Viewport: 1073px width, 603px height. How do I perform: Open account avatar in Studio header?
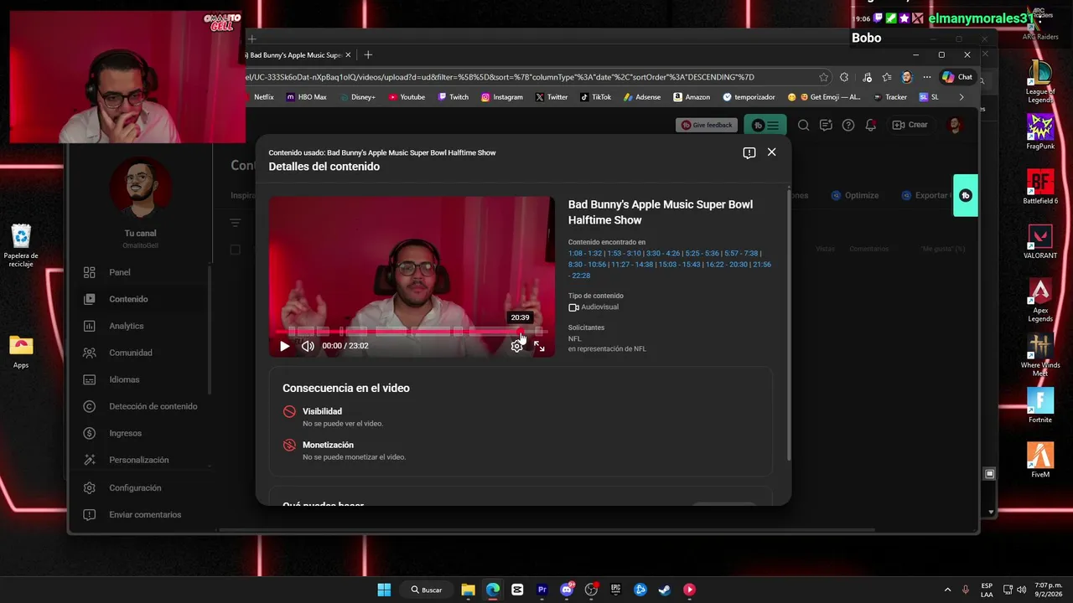click(x=955, y=125)
